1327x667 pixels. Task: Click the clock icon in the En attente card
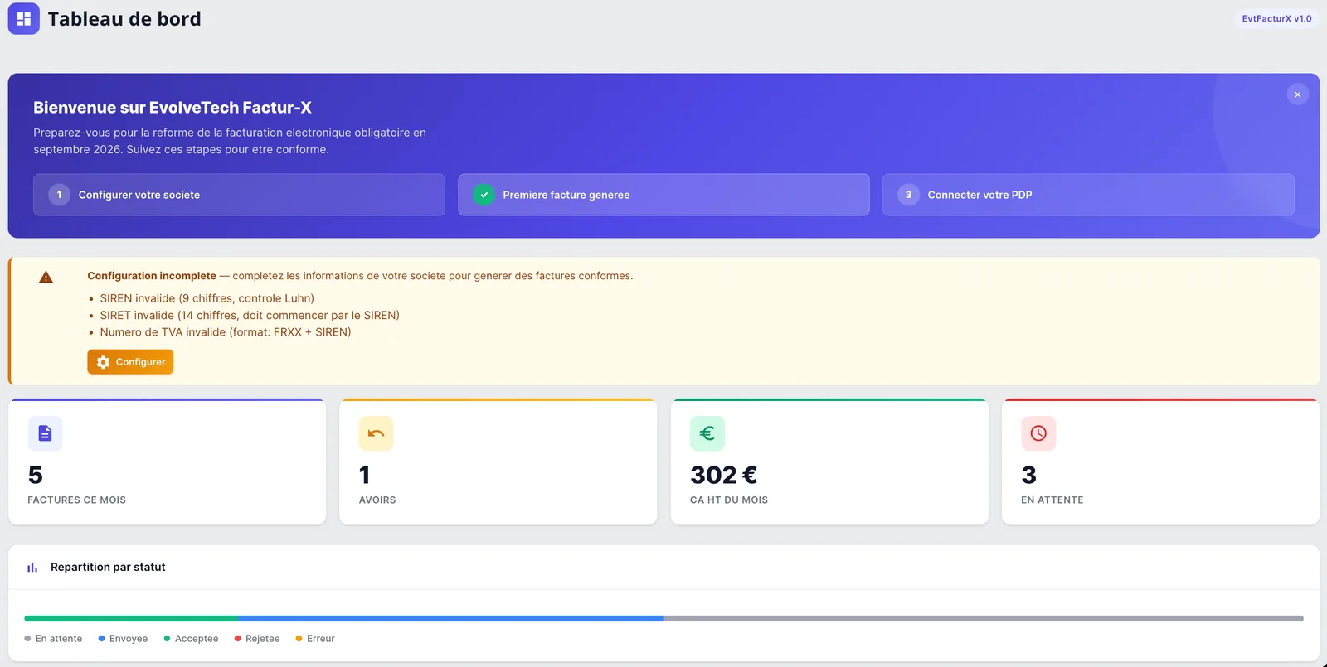click(x=1038, y=433)
